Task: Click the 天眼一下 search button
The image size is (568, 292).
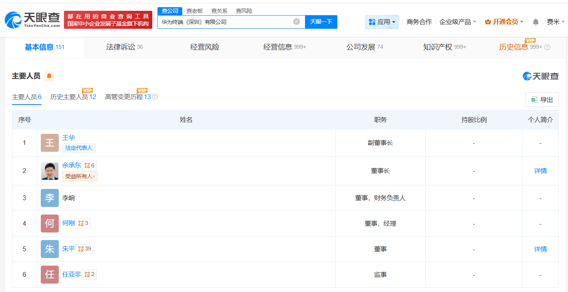Action: coord(321,22)
